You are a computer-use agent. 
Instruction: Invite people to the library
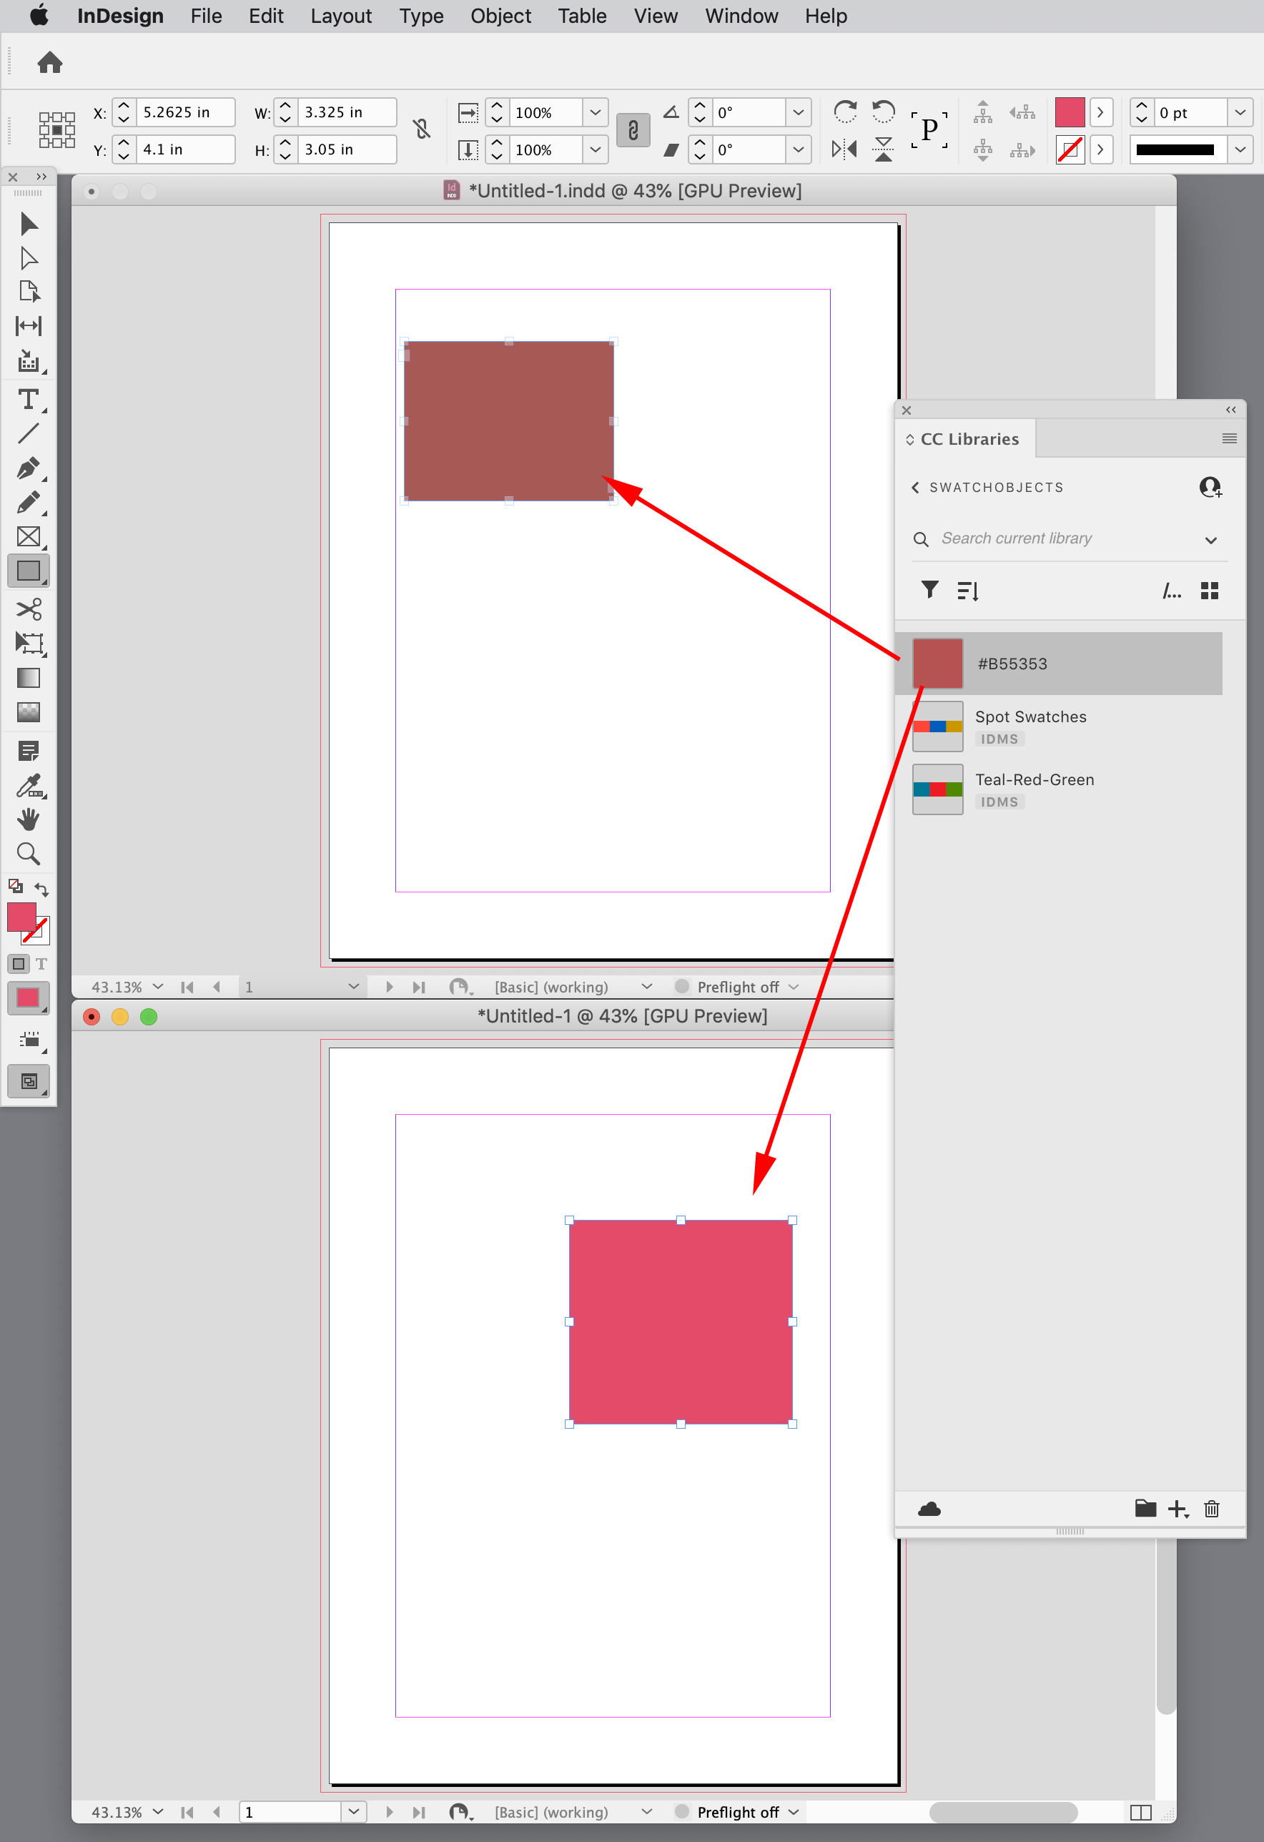[1211, 487]
